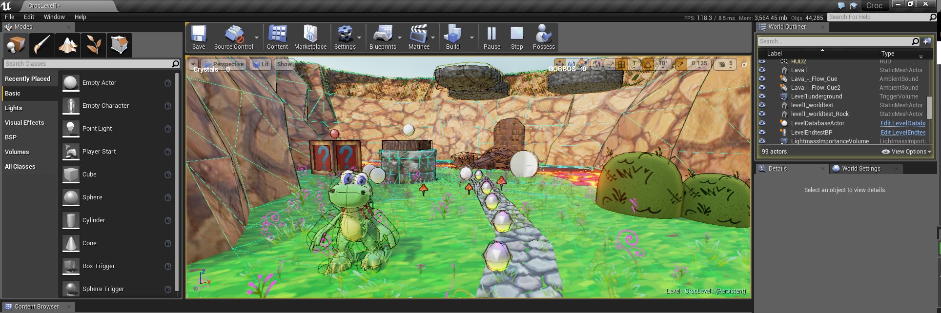941x313 pixels.
Task: Open the Window menu
Action: click(x=54, y=17)
